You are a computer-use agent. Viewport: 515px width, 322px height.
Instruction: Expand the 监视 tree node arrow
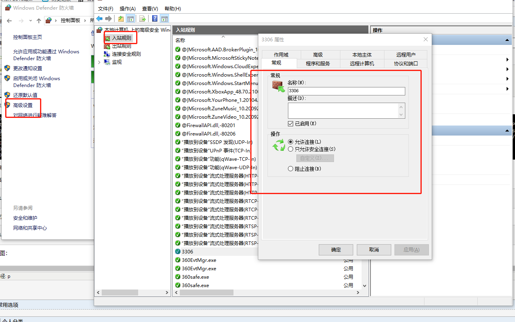click(99, 62)
